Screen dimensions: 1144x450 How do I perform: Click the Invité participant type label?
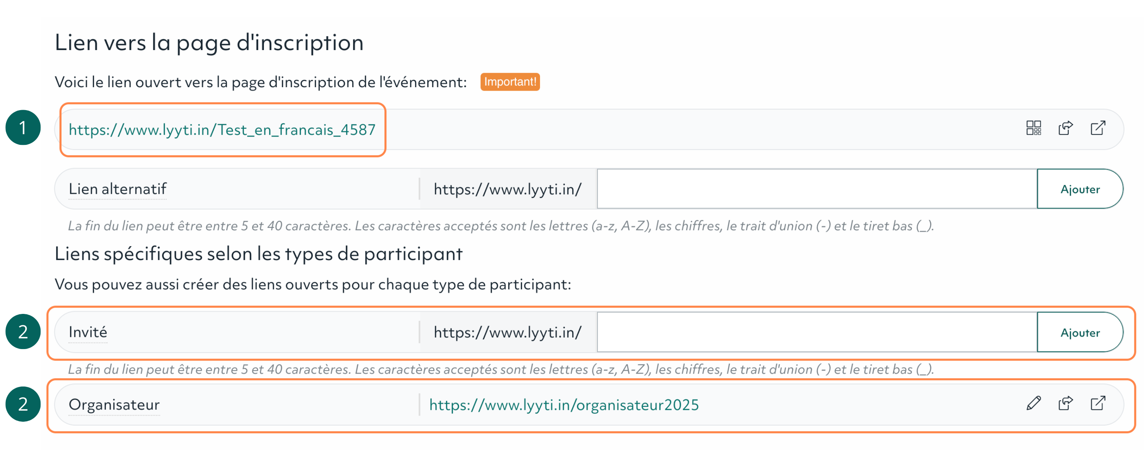coord(88,332)
